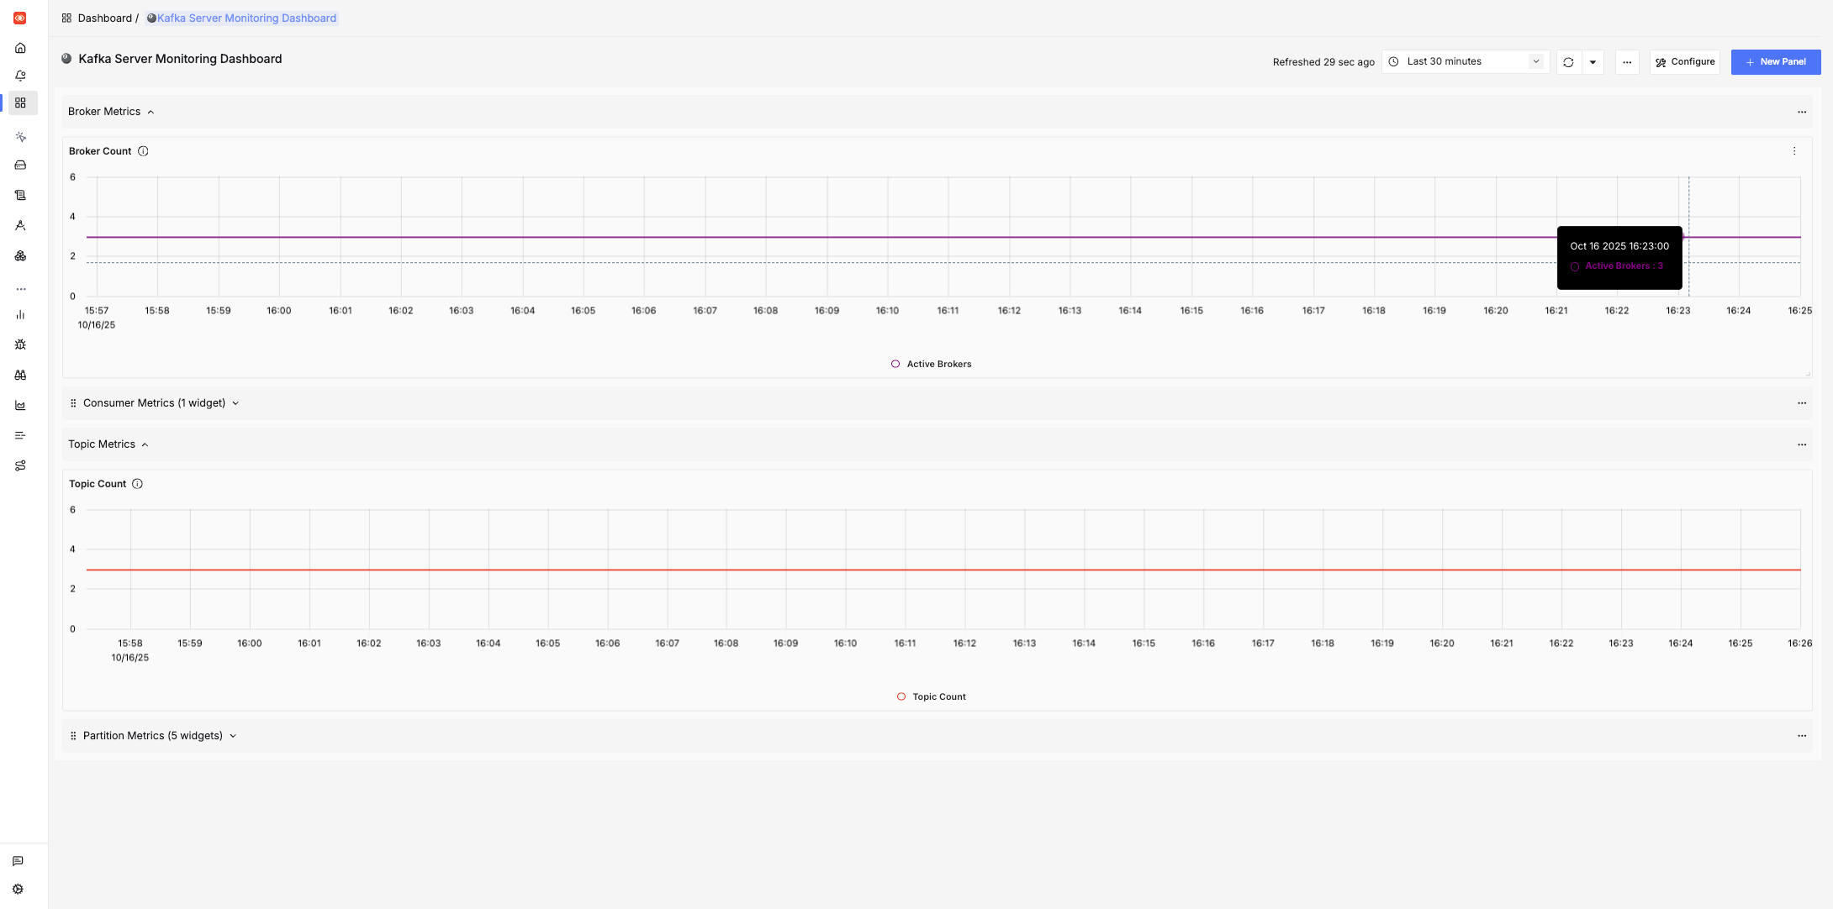Open the Exceptions bug icon in sidebar

(20, 344)
